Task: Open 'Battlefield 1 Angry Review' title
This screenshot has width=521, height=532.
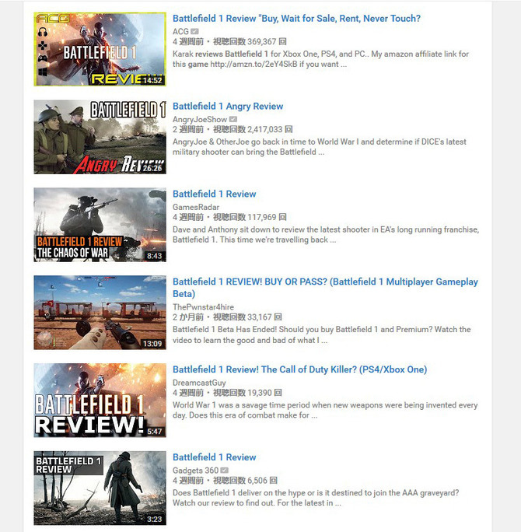Action: [228, 107]
